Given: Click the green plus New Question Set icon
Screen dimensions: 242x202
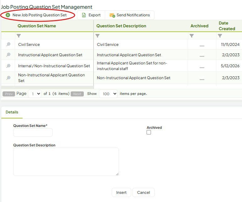Looking at the screenshot, I should tap(8, 15).
